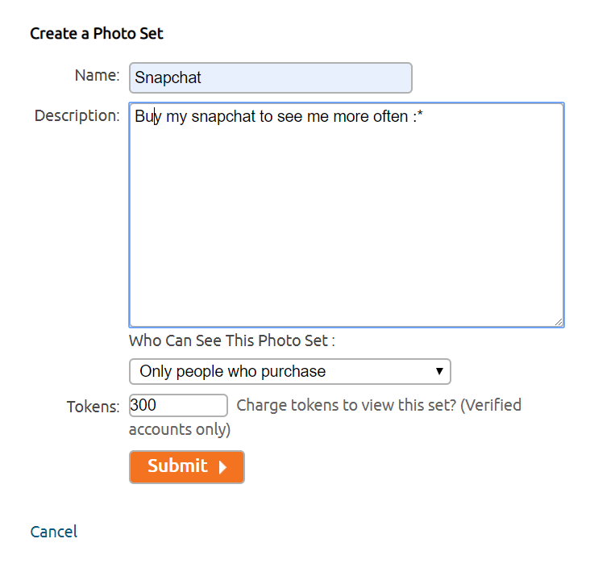590x568 pixels.
Task: Click the 'Create a Photo Set' heading
Action: pos(97,34)
